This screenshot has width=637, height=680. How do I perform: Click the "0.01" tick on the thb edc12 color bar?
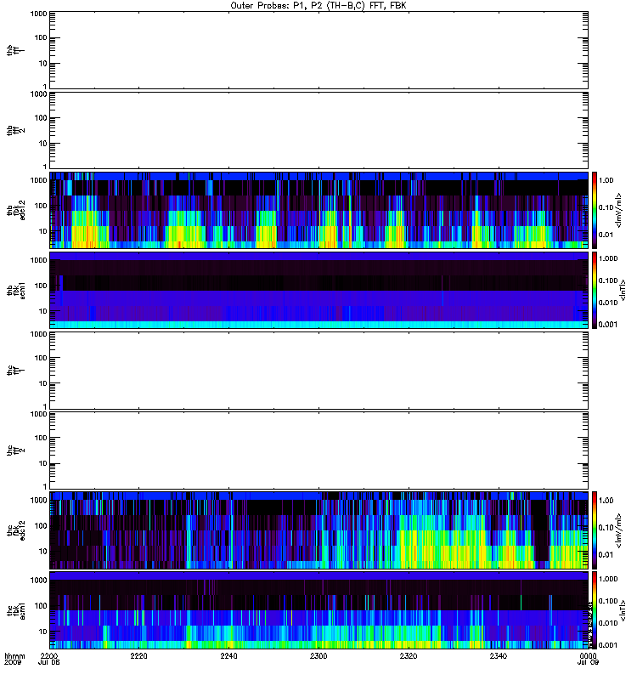(x=606, y=235)
